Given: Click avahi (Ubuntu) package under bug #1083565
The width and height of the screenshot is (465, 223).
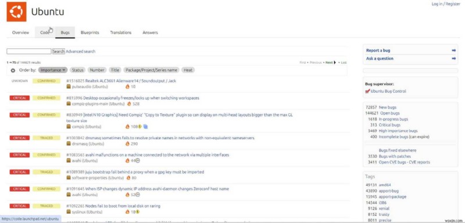Looking at the screenshot, I should pyautogui.click(x=84, y=161).
